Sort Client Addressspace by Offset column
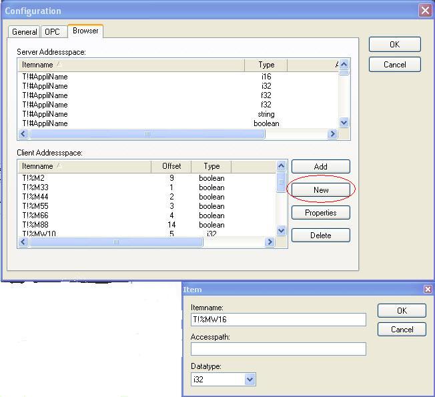This screenshot has height=397, width=435. 171,166
